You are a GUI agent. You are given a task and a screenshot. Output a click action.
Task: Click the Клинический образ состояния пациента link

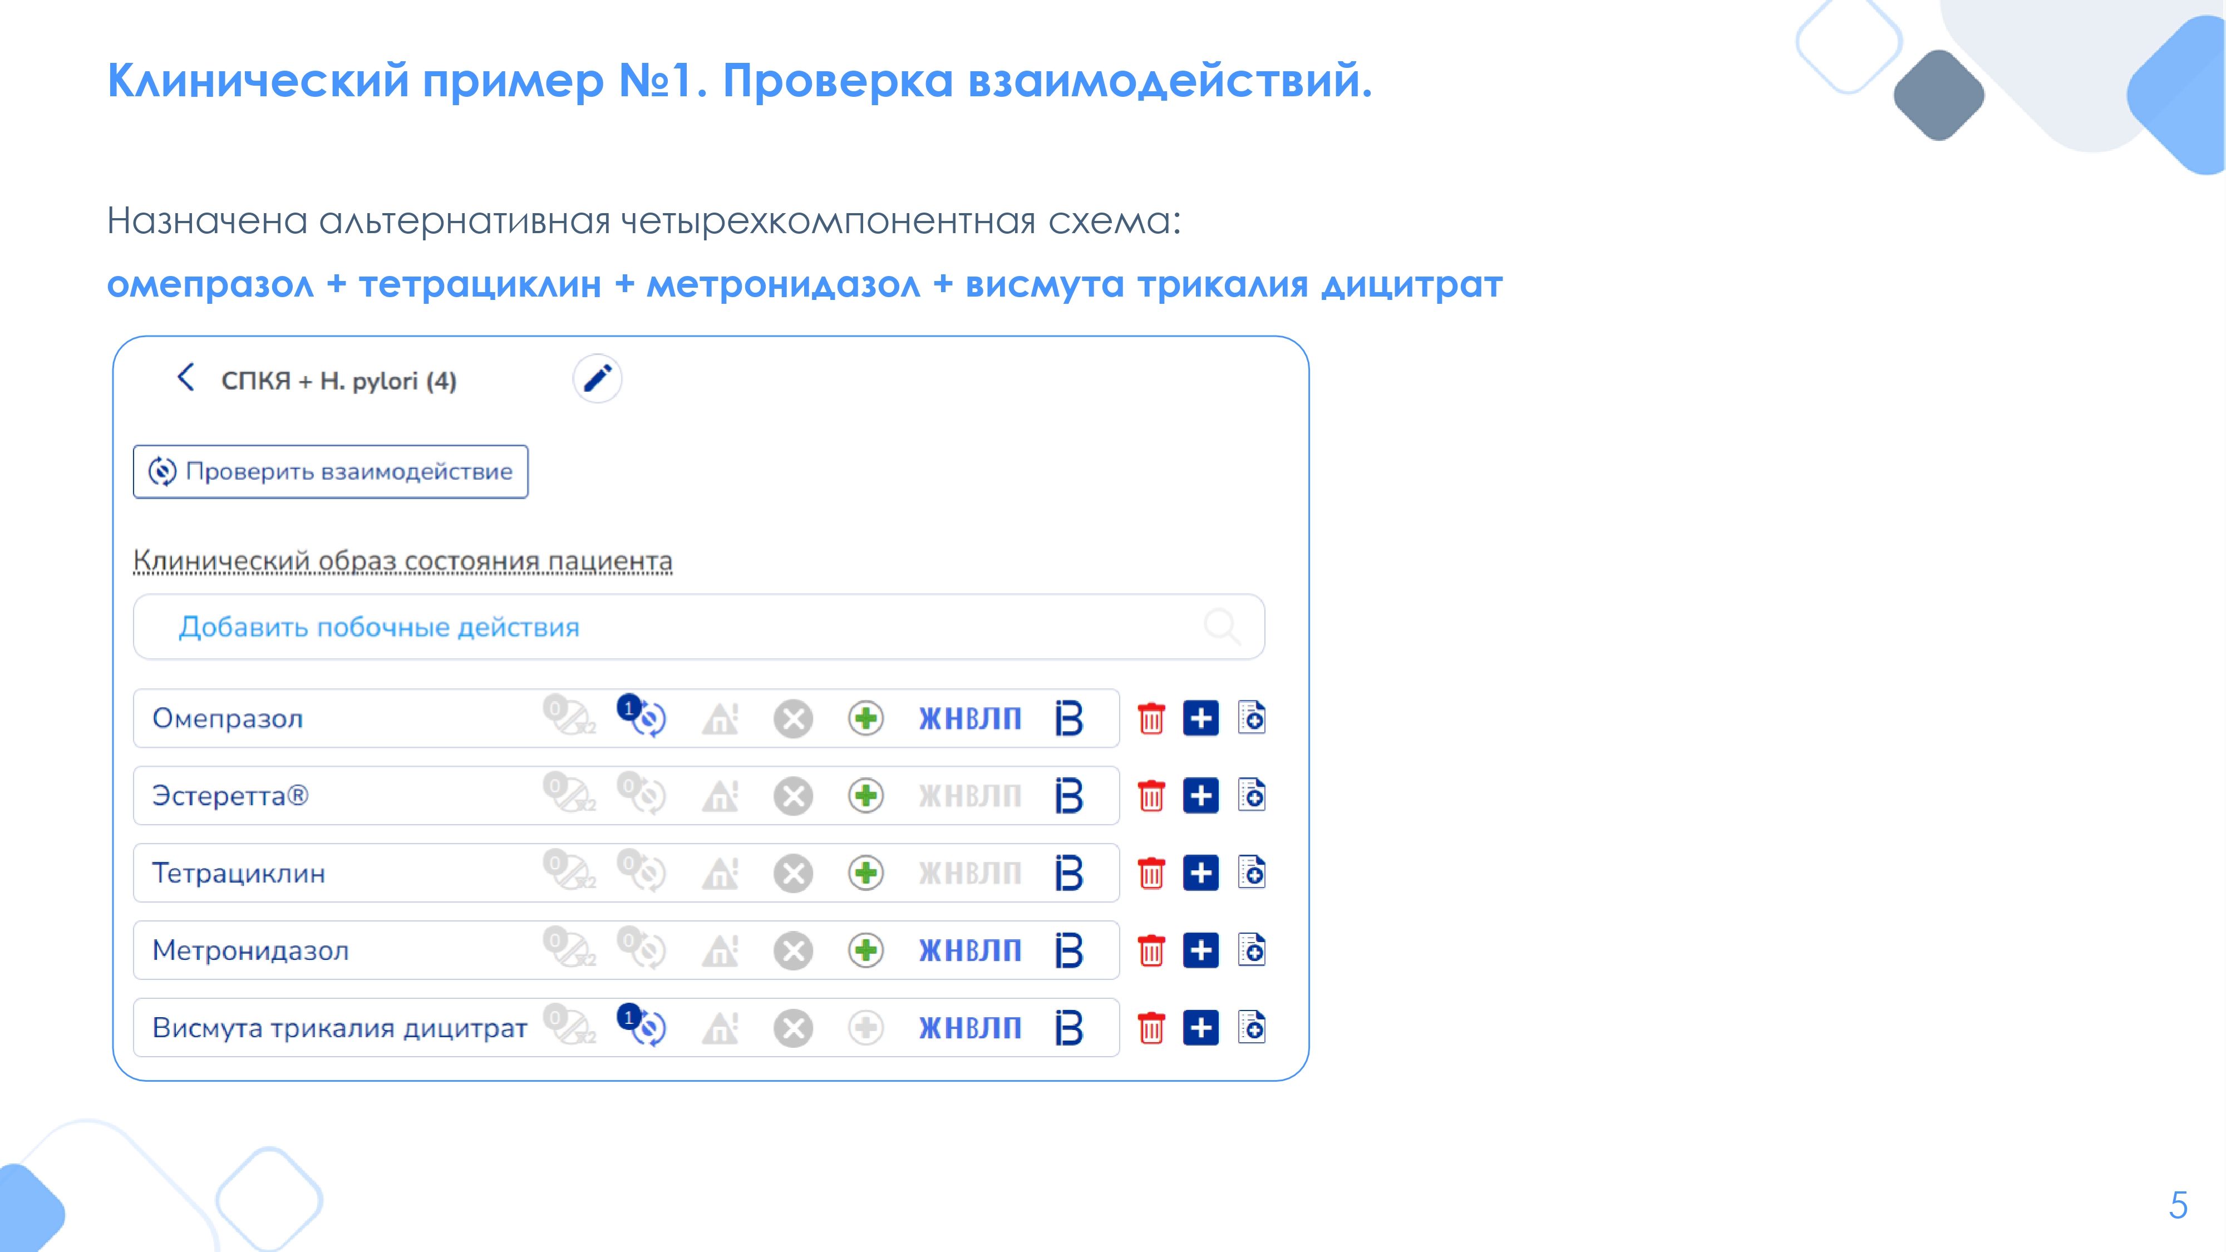click(x=403, y=561)
